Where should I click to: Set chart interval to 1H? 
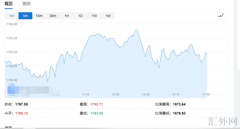(67, 16)
